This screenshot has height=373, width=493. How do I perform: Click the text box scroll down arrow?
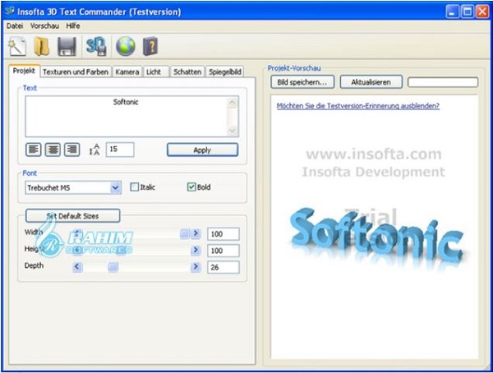[233, 130]
